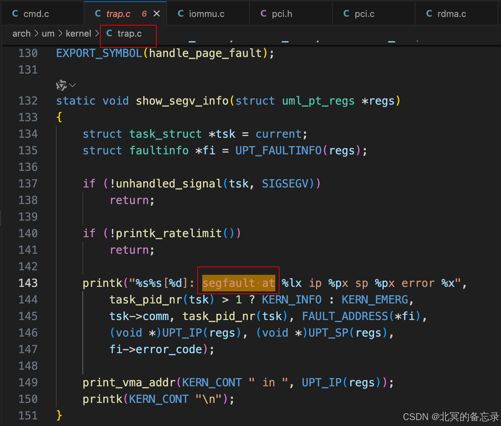The image size is (501, 426).
Task: Click the C file icon on trap.c tab
Action: [x=98, y=13]
